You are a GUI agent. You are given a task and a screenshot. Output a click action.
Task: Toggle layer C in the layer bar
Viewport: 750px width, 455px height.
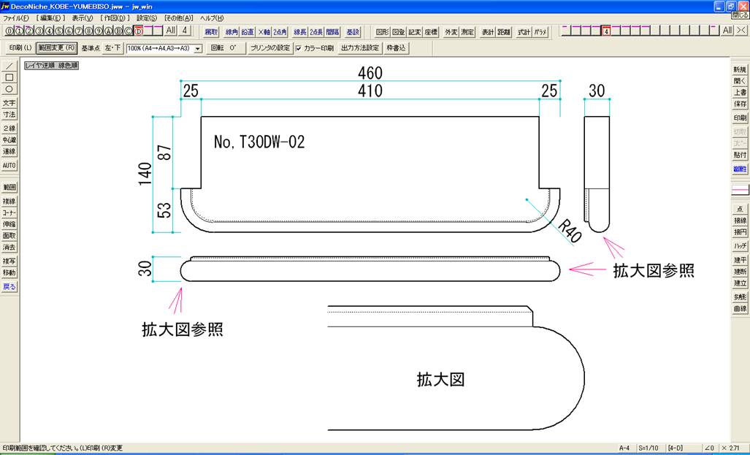click(129, 31)
